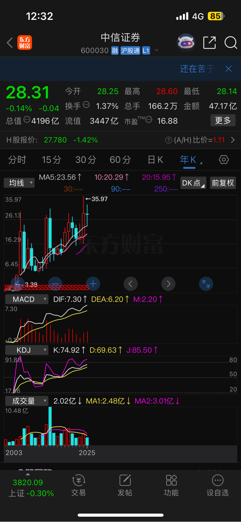Tap the share export icon

209,43
